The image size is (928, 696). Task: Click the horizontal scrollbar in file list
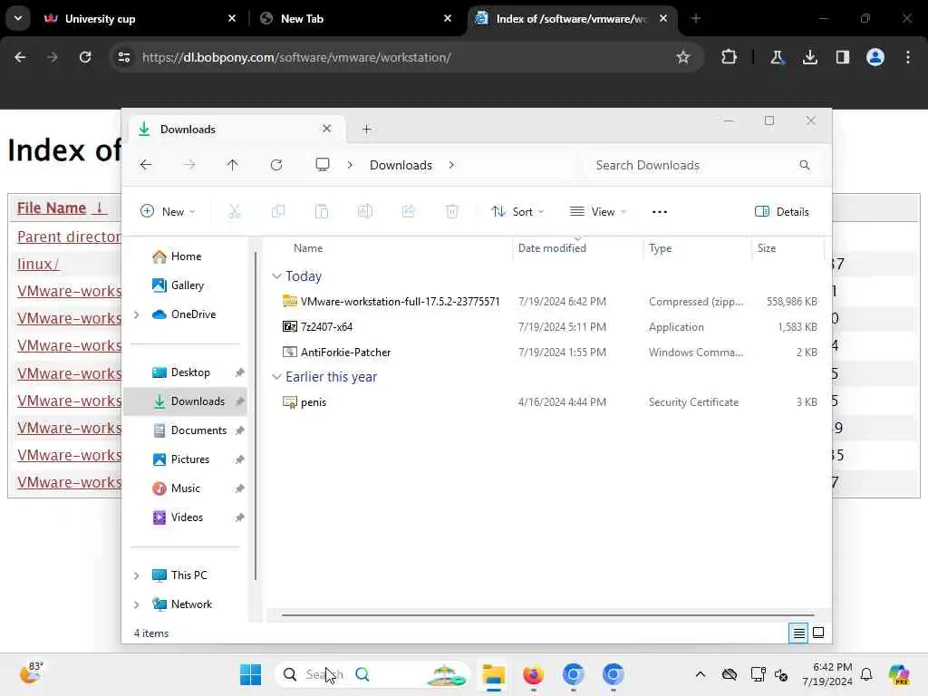(547, 615)
